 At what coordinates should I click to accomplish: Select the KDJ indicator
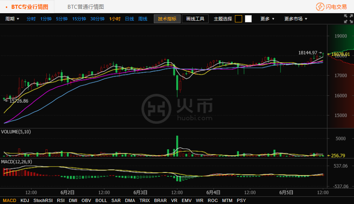click(x=25, y=200)
